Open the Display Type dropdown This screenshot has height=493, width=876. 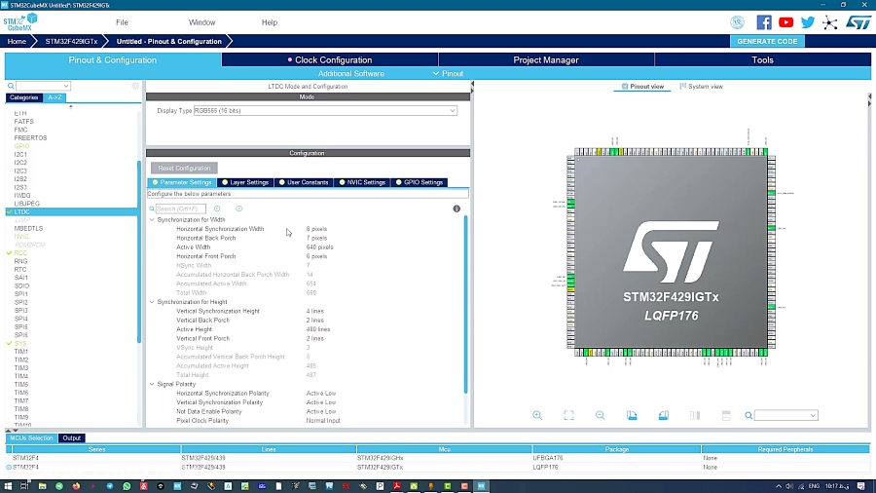click(325, 111)
